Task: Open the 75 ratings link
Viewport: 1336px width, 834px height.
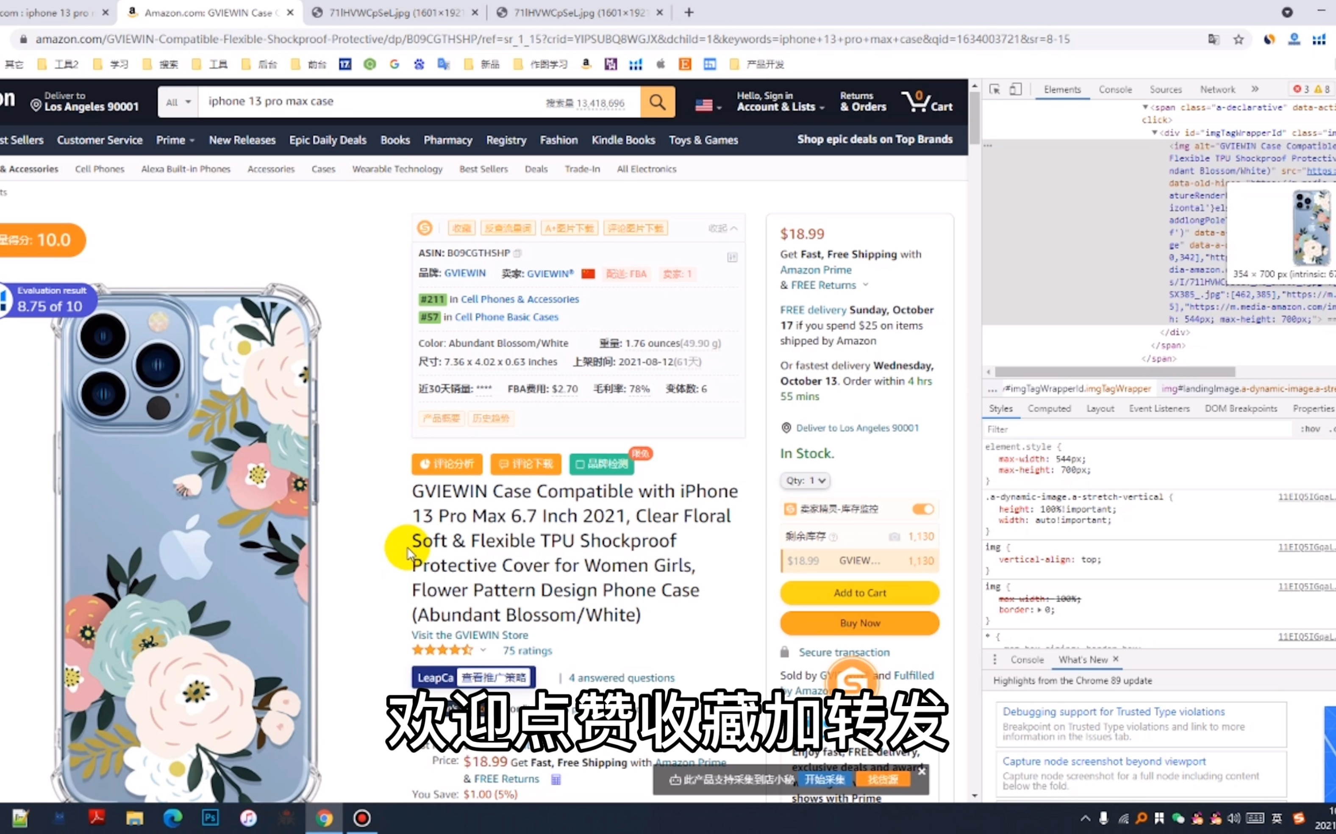Action: tap(527, 651)
